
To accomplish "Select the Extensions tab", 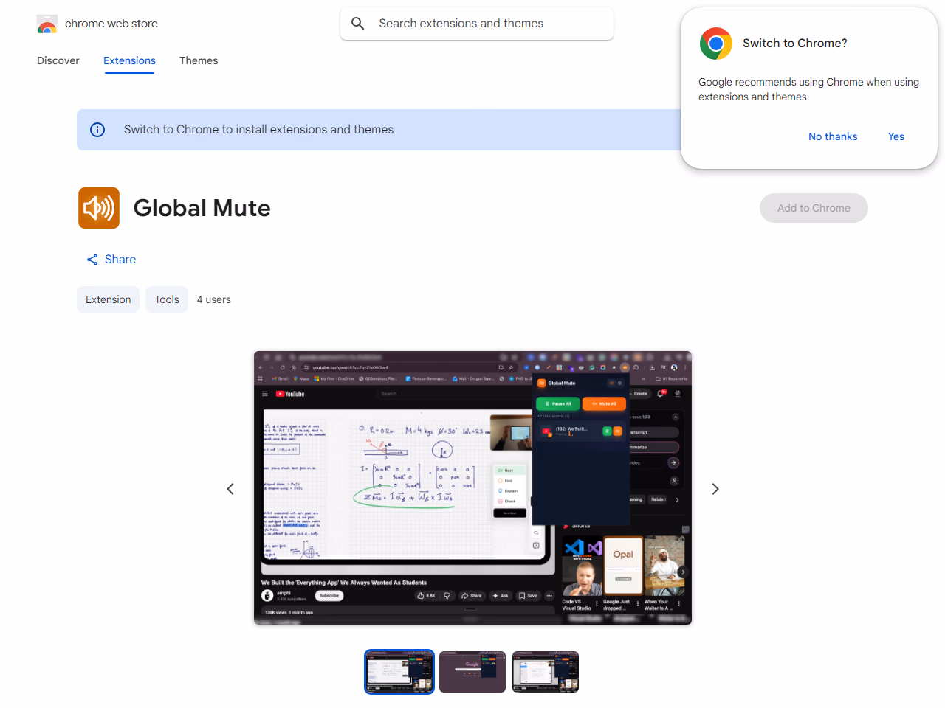I will pyautogui.click(x=129, y=60).
